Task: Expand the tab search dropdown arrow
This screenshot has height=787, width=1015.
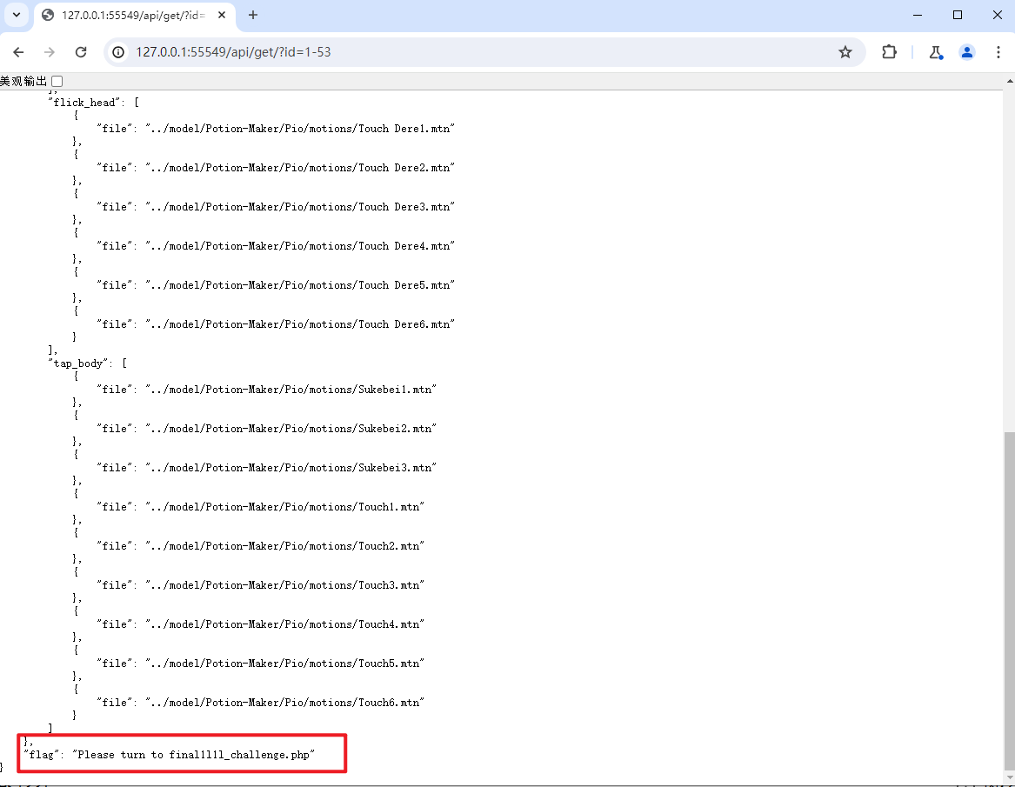Action: coord(16,15)
